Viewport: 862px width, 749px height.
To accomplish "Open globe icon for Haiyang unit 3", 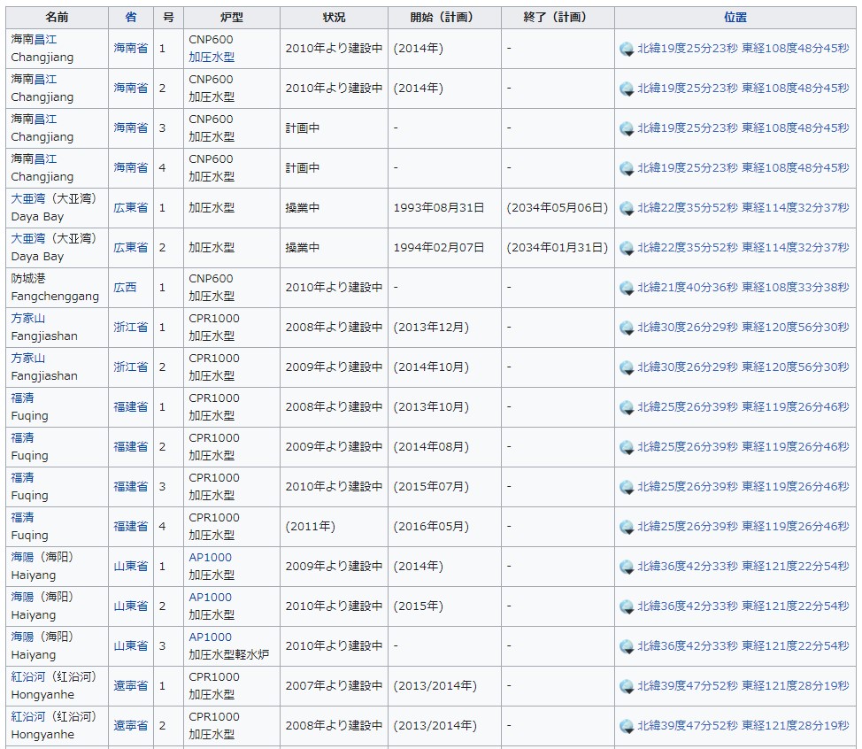I will click(627, 647).
